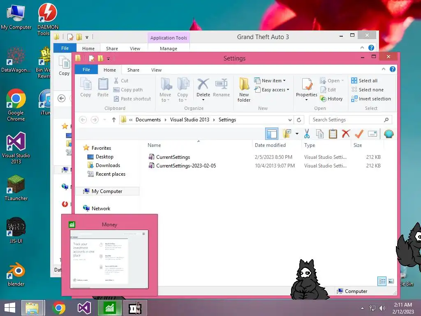Click Invert selection
Screen dimensions: 421x316
pyautogui.click(x=371, y=99)
